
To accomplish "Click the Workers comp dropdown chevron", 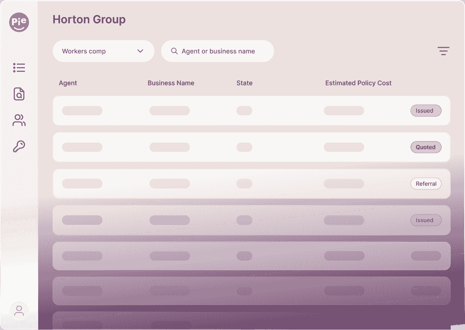I will [x=140, y=51].
